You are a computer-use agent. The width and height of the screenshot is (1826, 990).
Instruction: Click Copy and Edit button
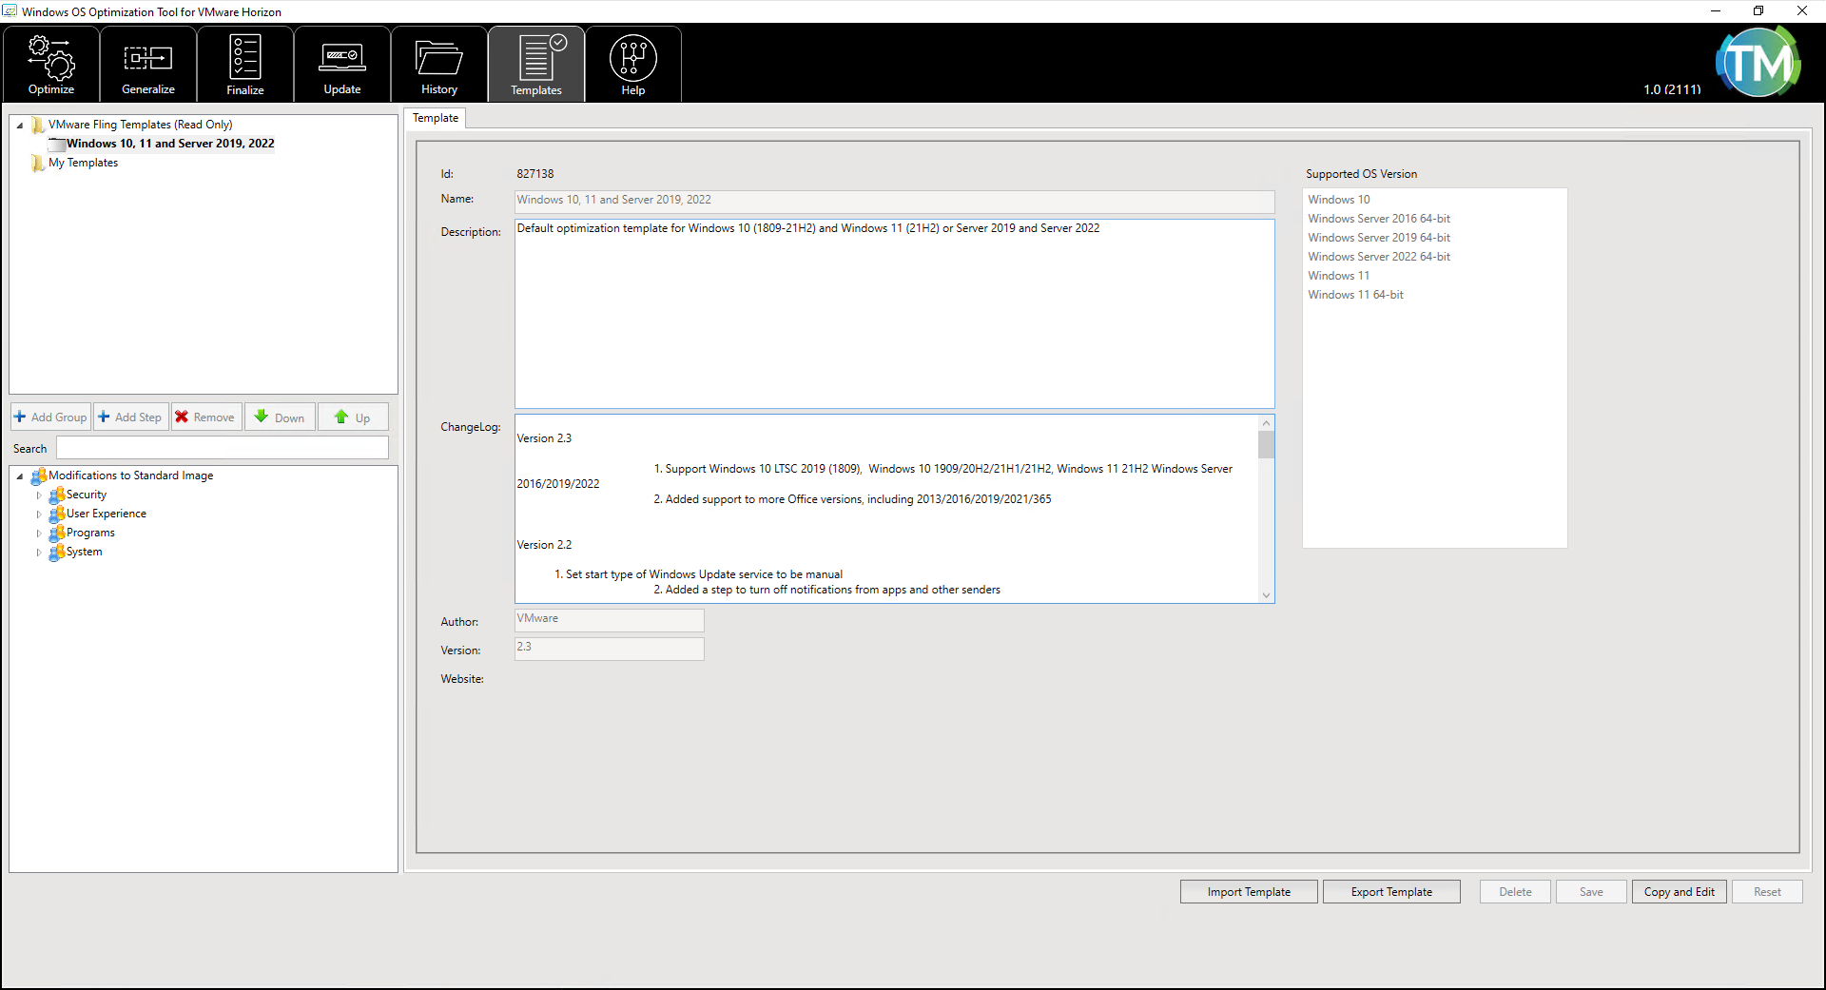click(x=1679, y=891)
